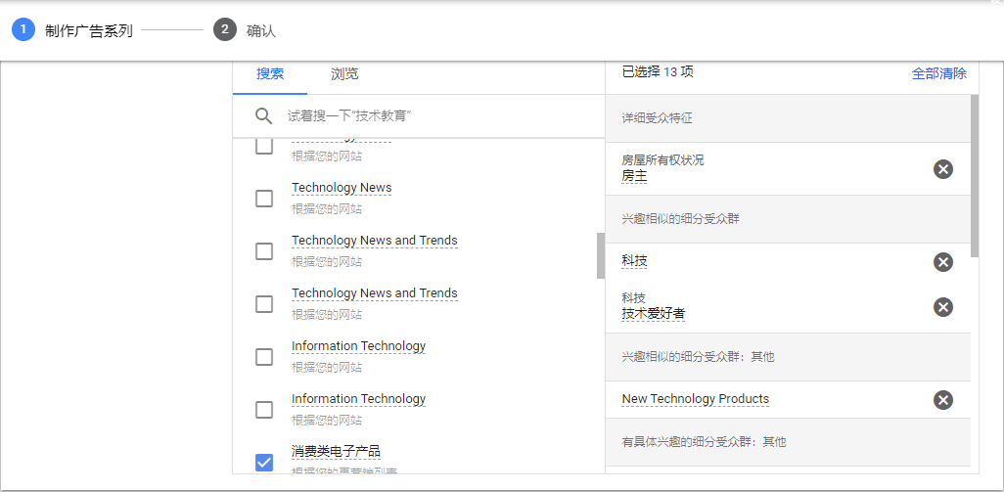1004x492 pixels.
Task: Click the 全部清除 link
Action: pos(938,73)
